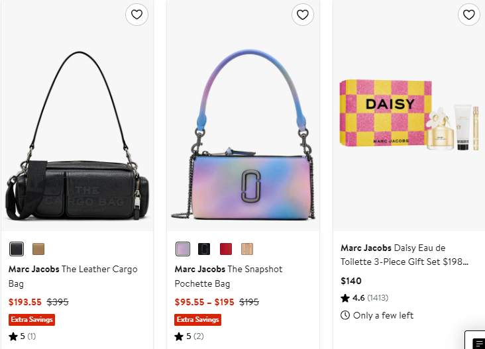The height and width of the screenshot is (349, 485).
Task: Select black color swatch for Cargo Bag
Action: (17, 249)
